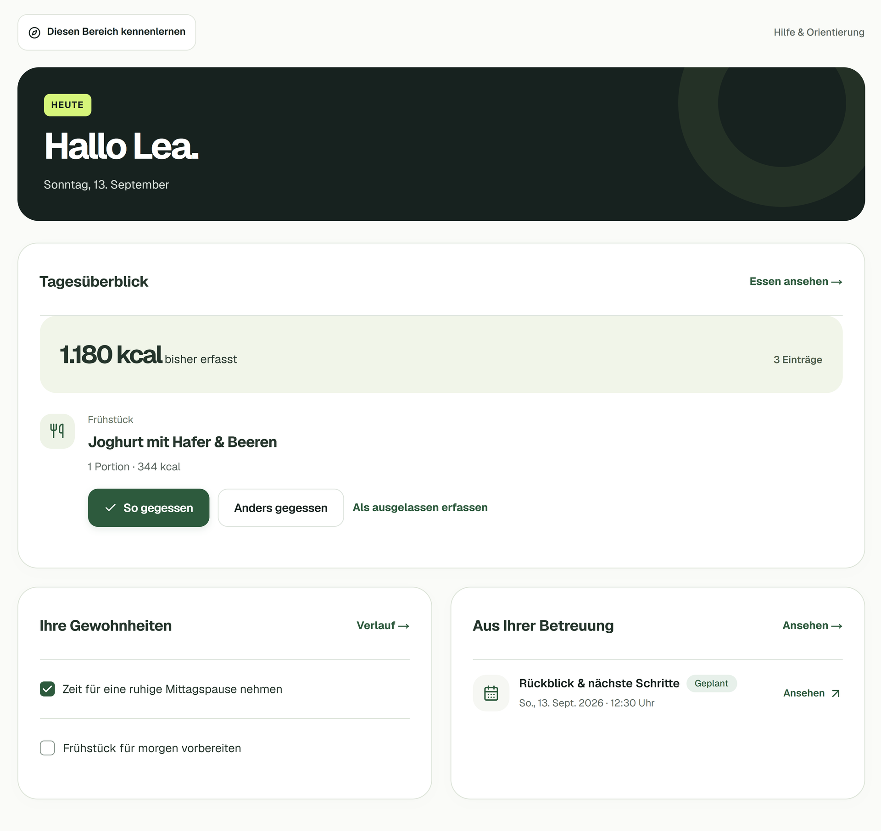
Task: Uncheck the ruhige Mittagspause habit checkbox
Action: tap(47, 689)
